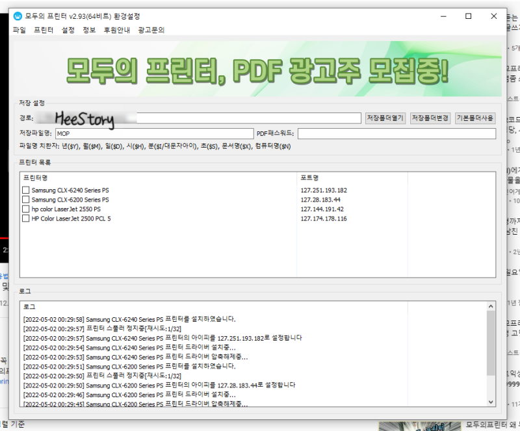
Task: Minimize the 모두의 프린터 window
Action: point(443,16)
